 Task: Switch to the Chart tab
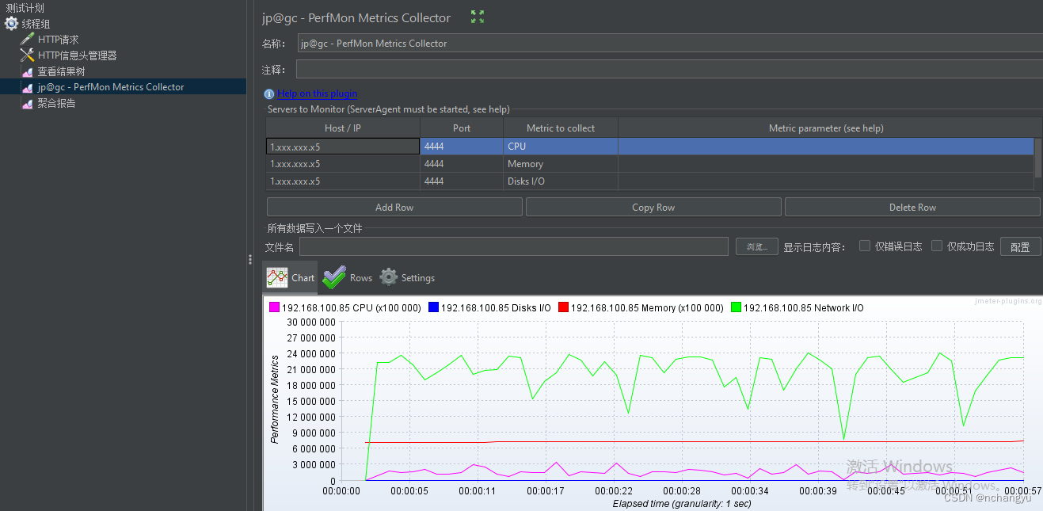coord(290,277)
